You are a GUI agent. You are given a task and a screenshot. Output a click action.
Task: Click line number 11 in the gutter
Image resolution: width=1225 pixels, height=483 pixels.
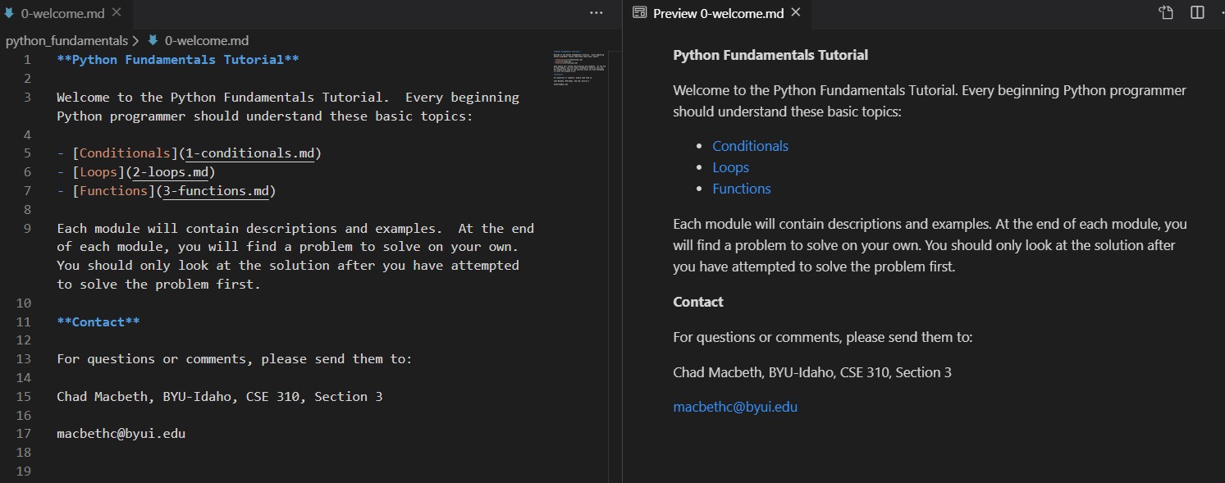(23, 322)
